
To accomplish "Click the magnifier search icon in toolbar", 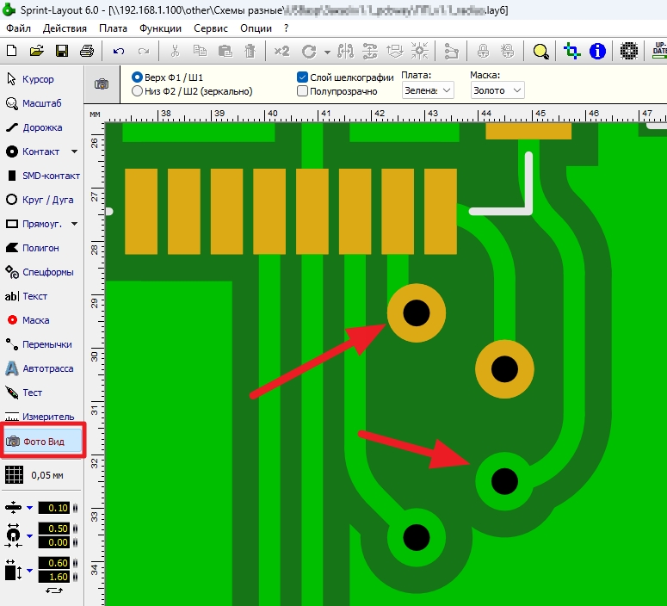I will (x=540, y=52).
